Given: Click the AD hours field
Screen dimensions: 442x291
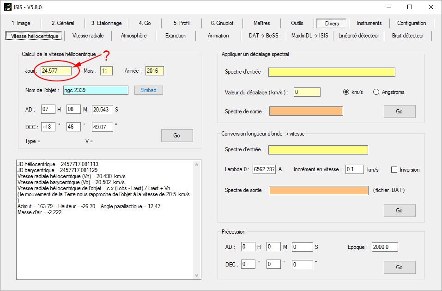Looking at the screenshot, I should 48,109.
